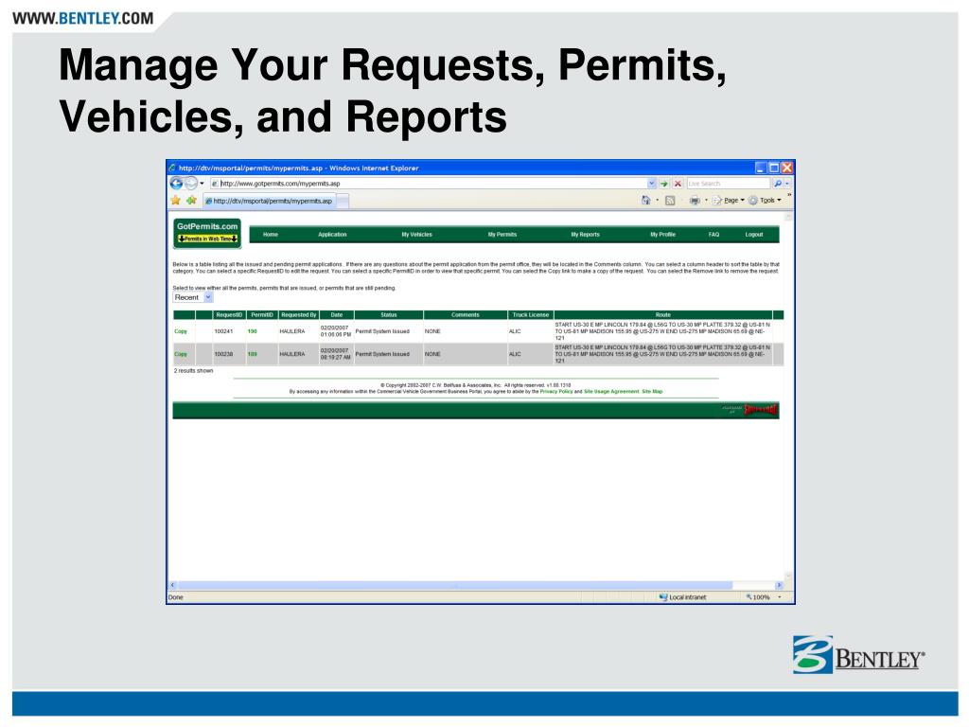Viewport: 969px width, 727px height.
Task: Open the Recent permits filter dropdown
Action: [193, 297]
